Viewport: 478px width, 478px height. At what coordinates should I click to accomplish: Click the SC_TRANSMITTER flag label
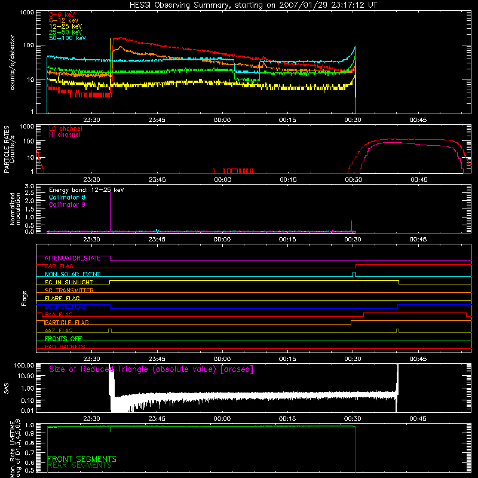click(x=69, y=290)
